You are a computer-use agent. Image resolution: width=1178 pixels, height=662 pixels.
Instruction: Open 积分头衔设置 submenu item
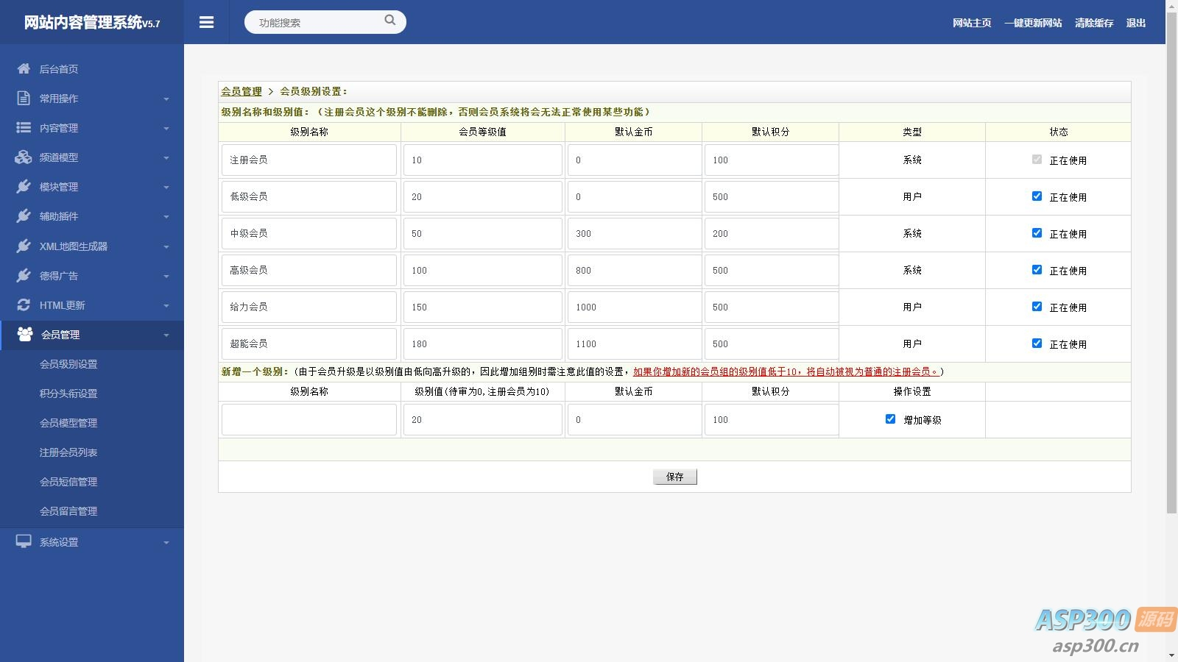point(68,394)
